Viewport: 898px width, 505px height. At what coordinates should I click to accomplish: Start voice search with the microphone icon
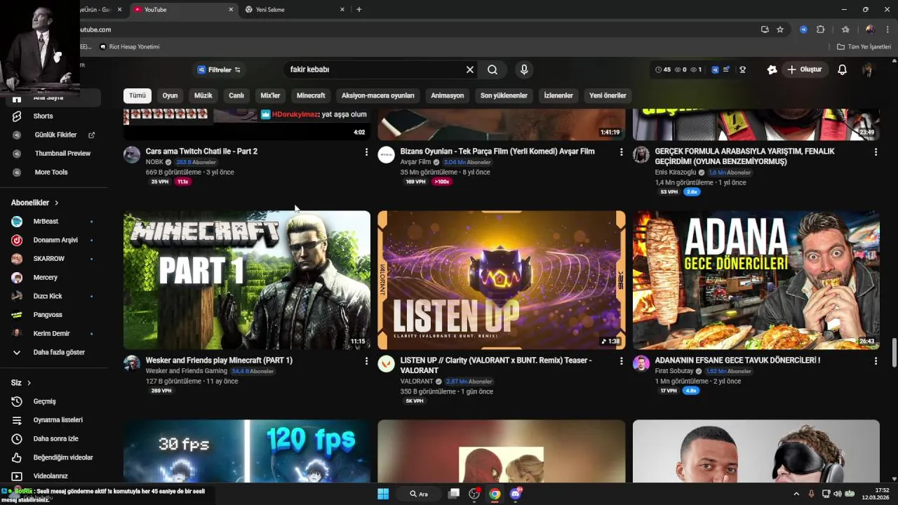click(523, 69)
